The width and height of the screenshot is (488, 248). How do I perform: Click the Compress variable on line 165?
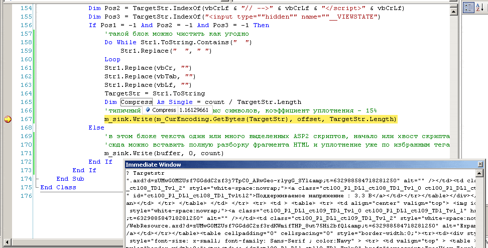point(137,102)
